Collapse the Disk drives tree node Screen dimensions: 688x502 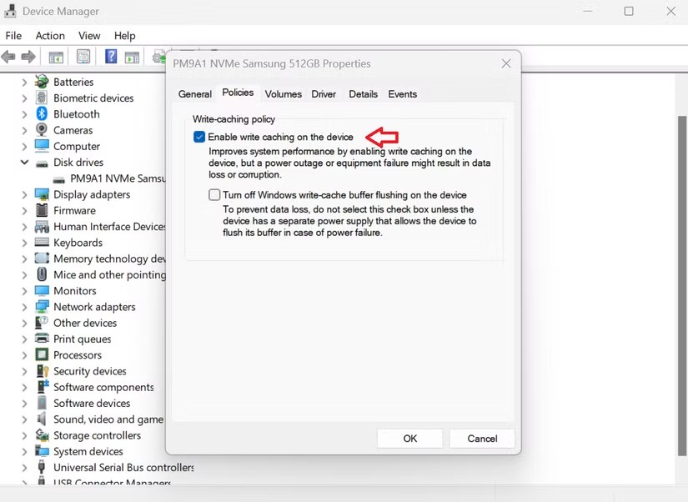tap(24, 163)
